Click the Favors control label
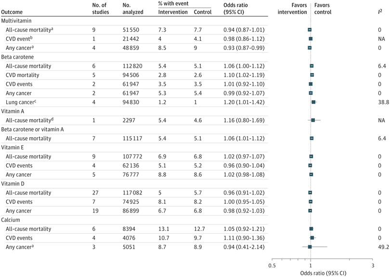The width and height of the screenshot is (390, 277). 323,9
